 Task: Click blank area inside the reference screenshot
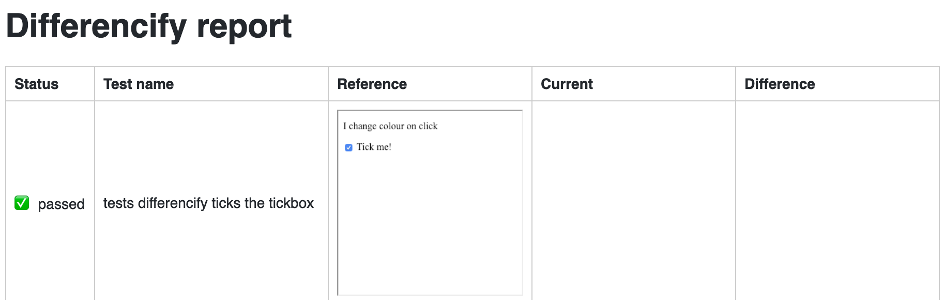430,233
